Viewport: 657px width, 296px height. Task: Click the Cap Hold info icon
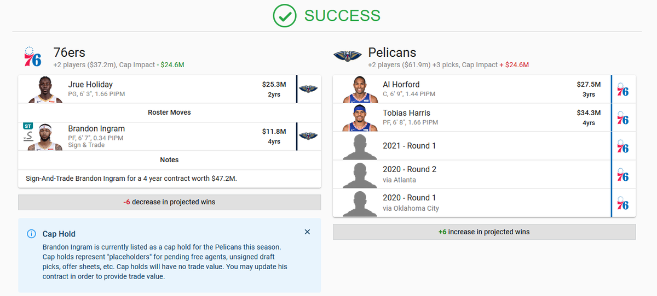point(31,234)
